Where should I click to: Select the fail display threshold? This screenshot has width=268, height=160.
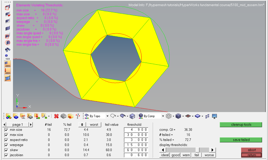[196, 155]
